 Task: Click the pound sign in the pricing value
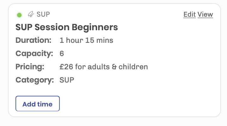coord(62,67)
